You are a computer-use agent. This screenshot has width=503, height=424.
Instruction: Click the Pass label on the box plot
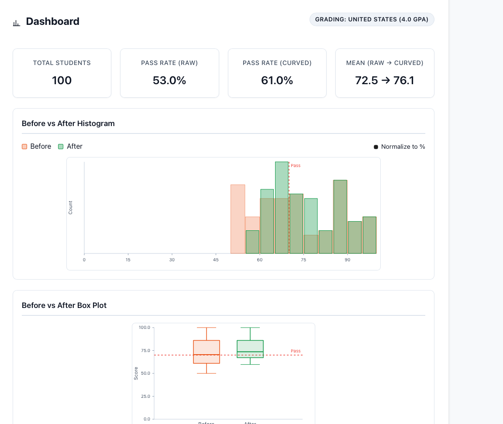click(296, 351)
